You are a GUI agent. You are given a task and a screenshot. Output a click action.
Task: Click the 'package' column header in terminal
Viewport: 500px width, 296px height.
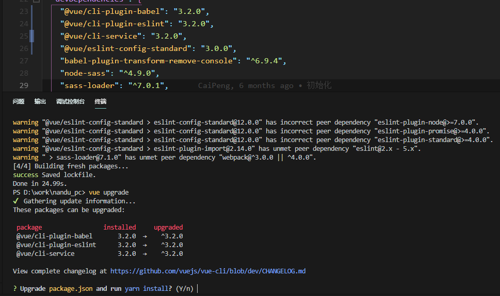(29, 228)
